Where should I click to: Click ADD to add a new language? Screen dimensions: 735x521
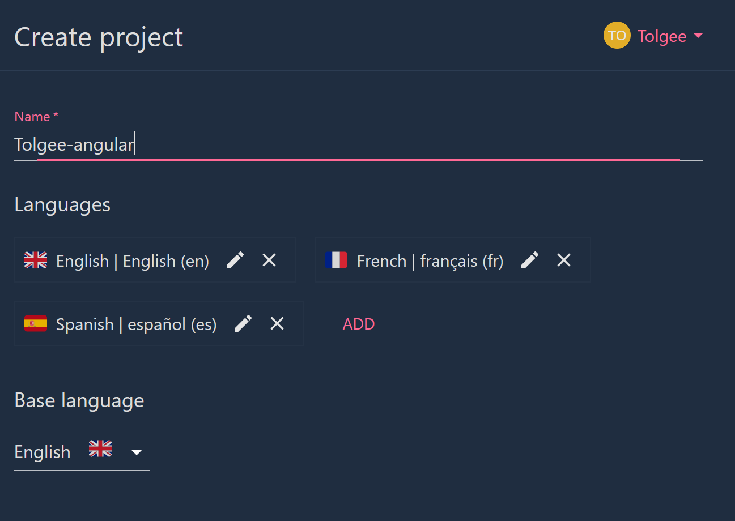point(358,323)
